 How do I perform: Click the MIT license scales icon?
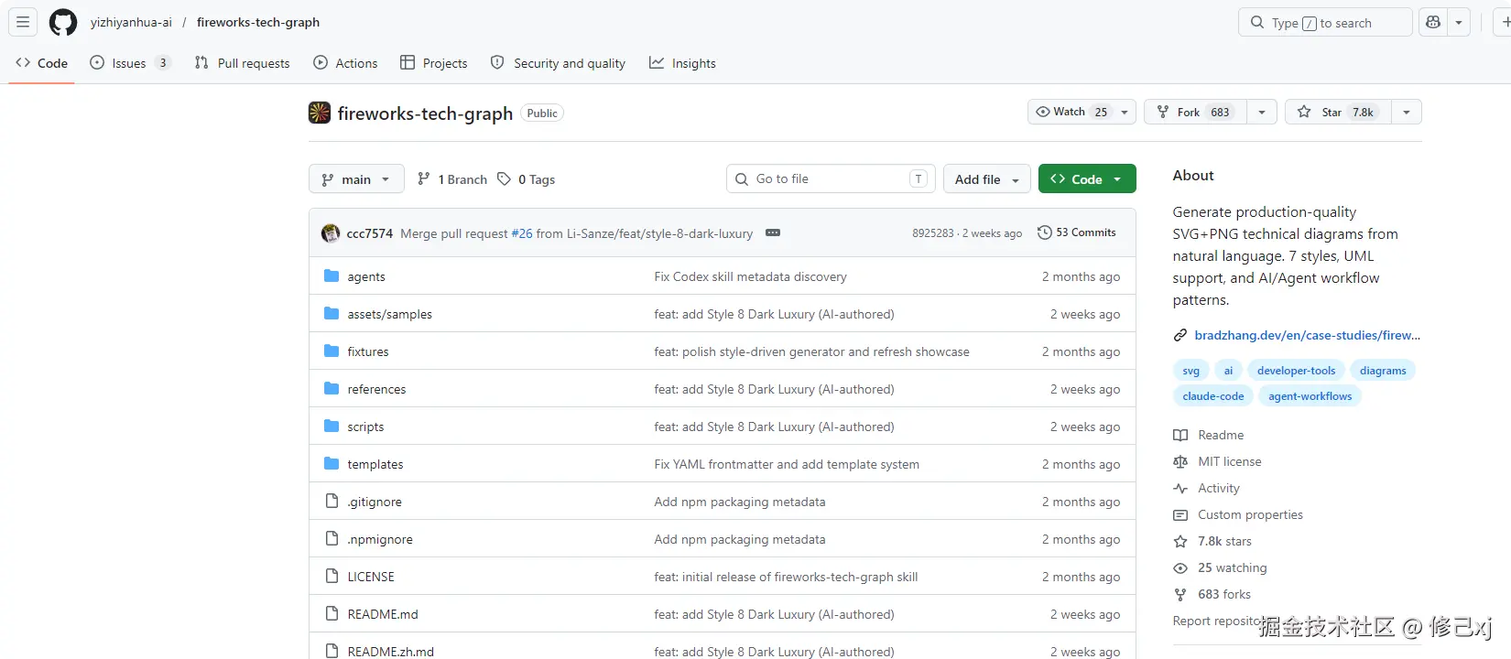coord(1180,462)
